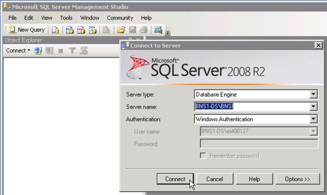The width and height of the screenshot is (327, 195).
Task: Click the Windows Authentication combo box text
Action: tap(224, 119)
